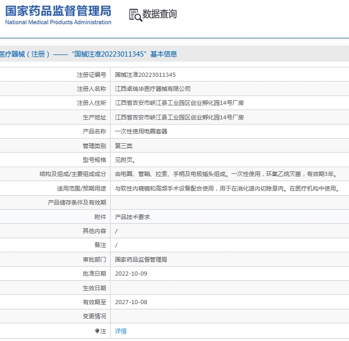Image resolution: width=349 pixels, height=341 pixels.
Task: Click 产品储存条件及有效期 label
Action: coord(77,202)
